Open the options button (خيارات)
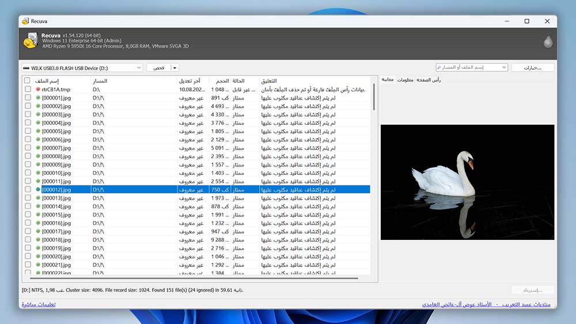This screenshot has height=324, width=576. (533, 68)
